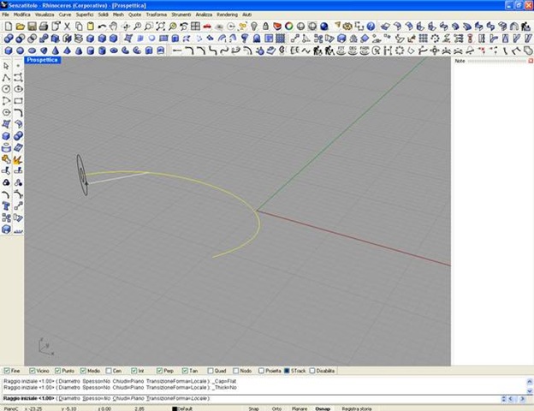Open the Superfici menu
534x411 pixels.
click(x=85, y=15)
